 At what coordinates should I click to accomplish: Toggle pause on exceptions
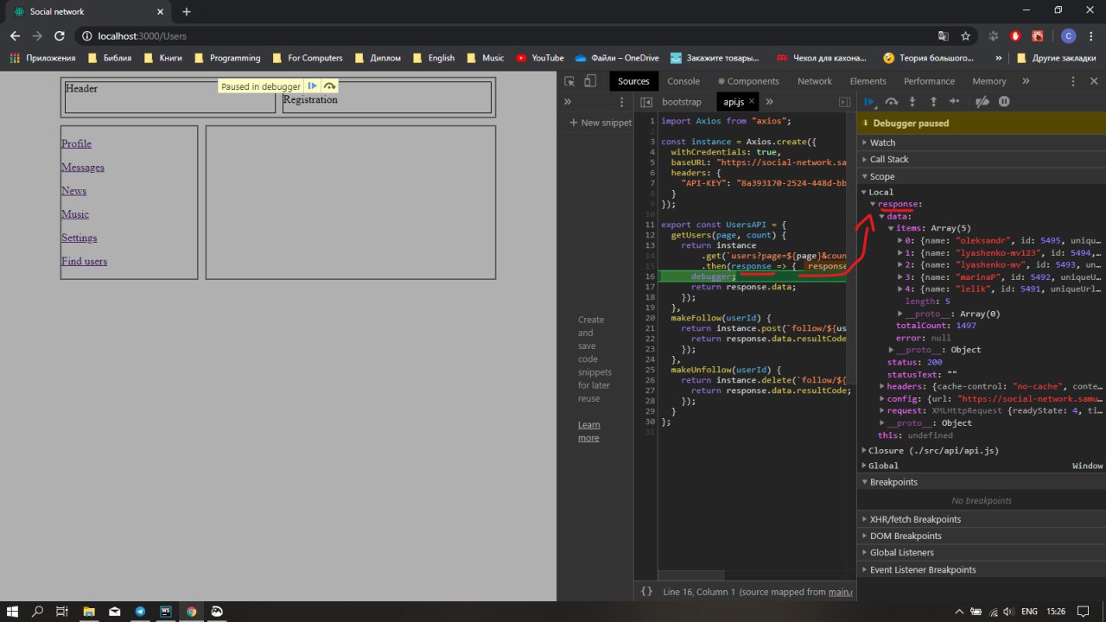tap(1004, 102)
